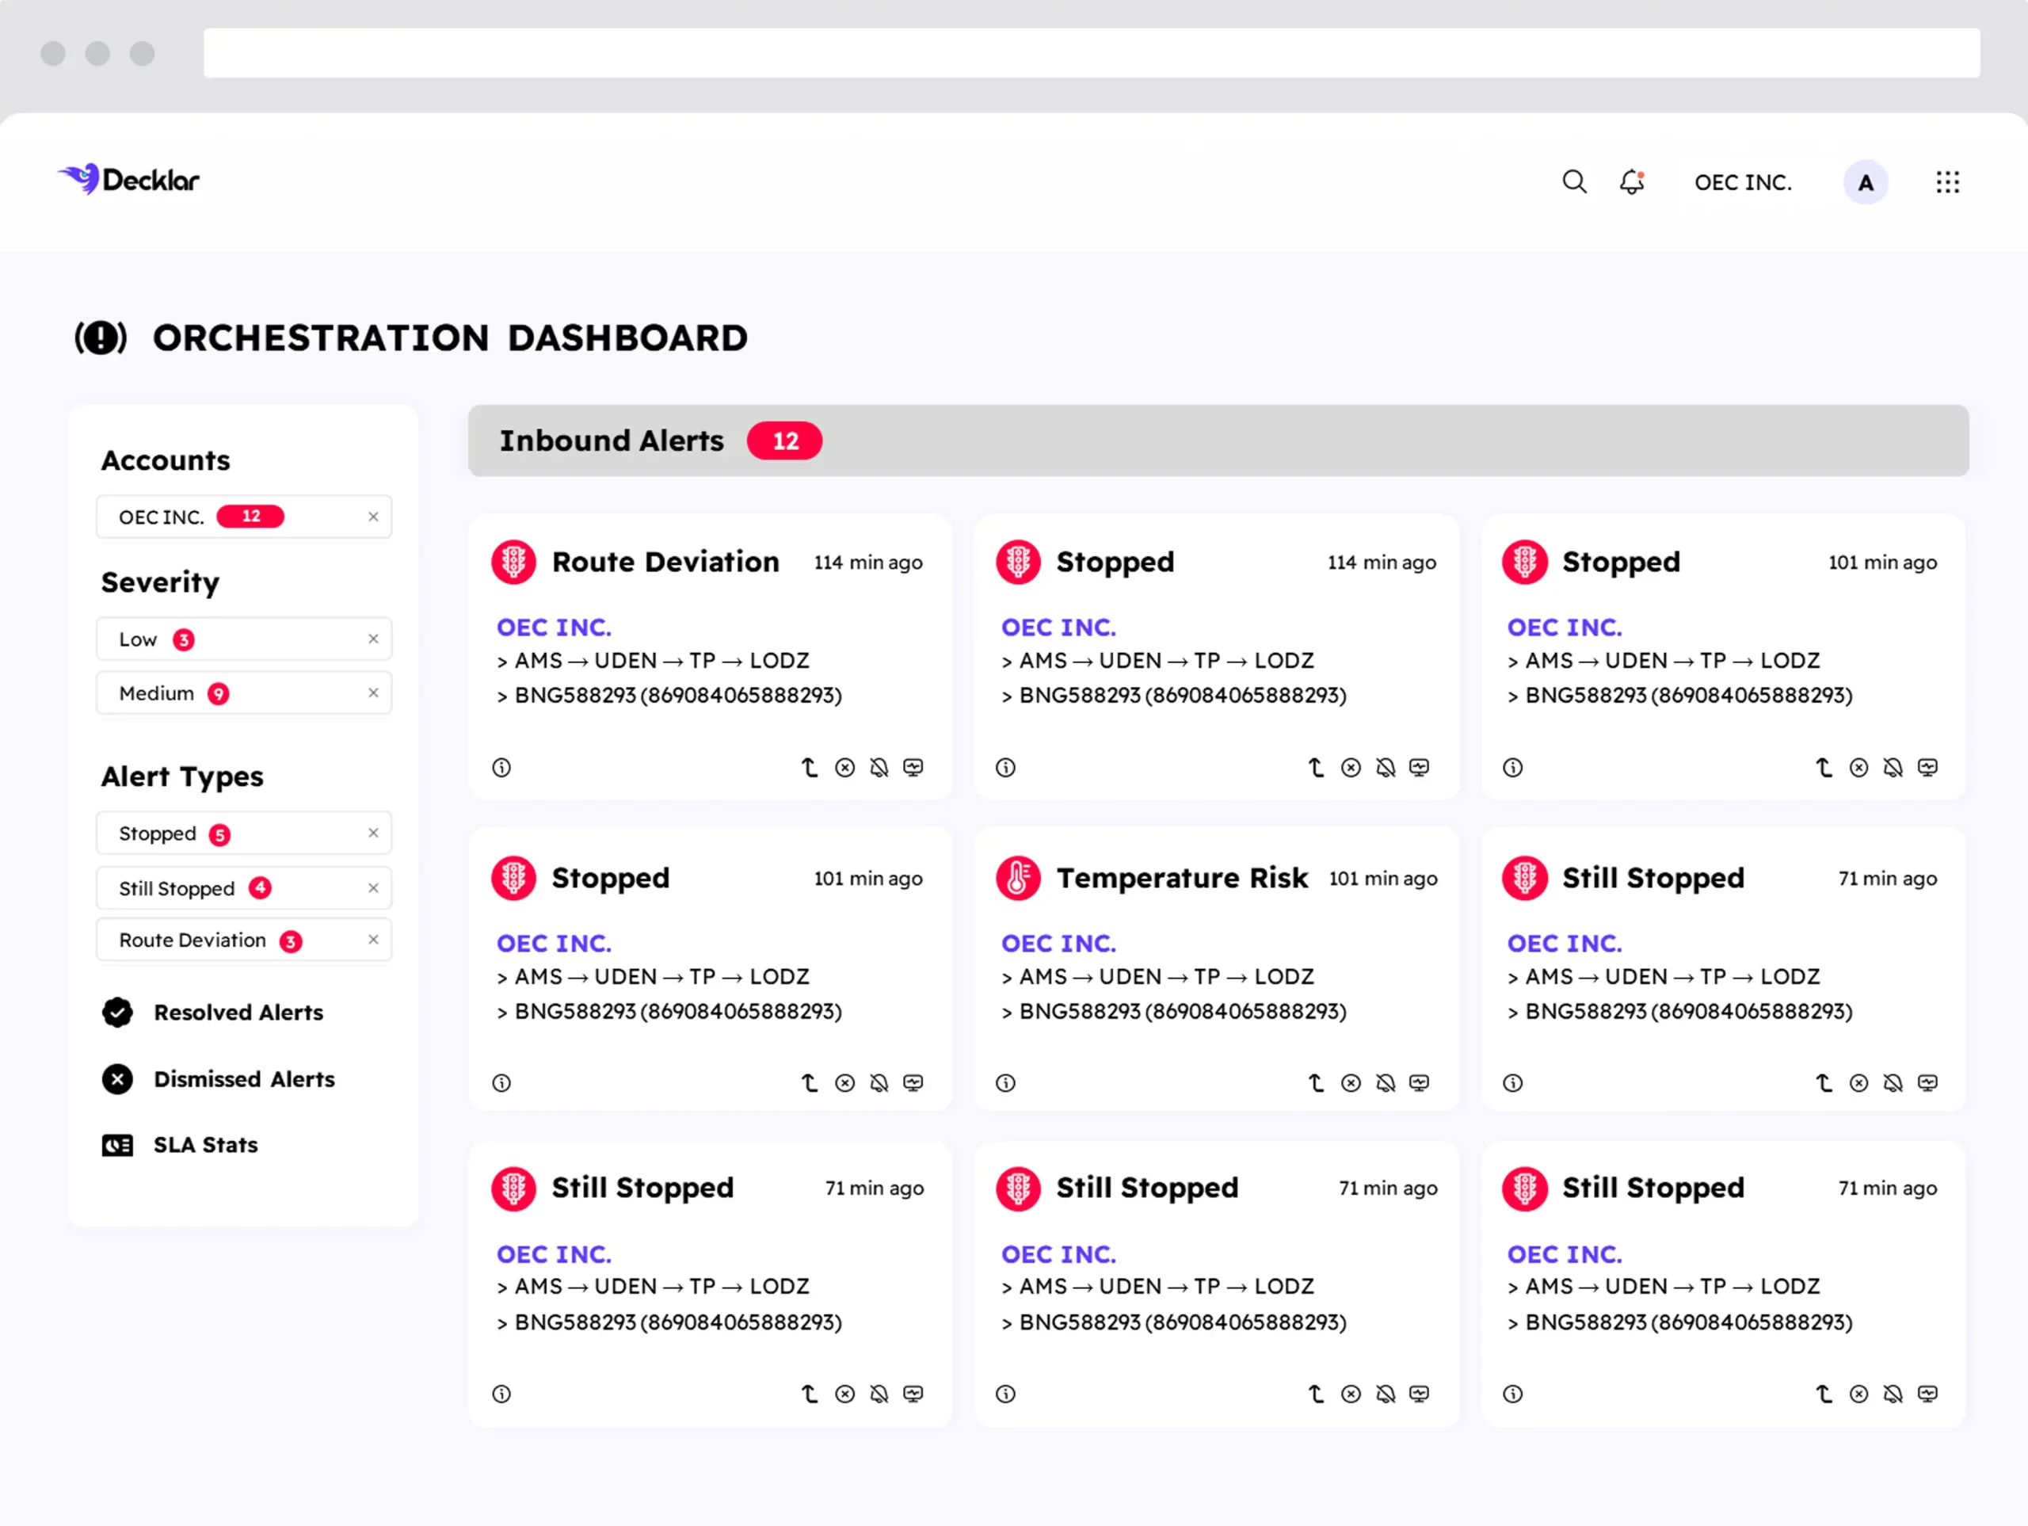
Task: Click the browser address bar
Action: click(1091, 53)
